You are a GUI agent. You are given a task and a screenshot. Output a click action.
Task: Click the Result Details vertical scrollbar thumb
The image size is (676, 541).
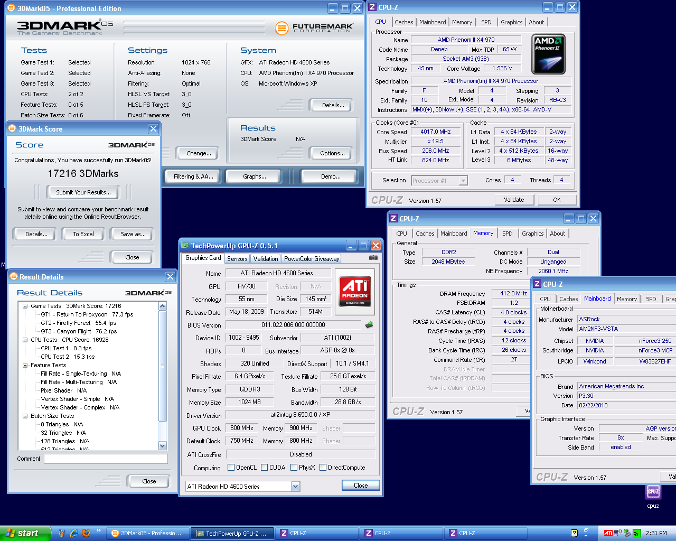pyautogui.click(x=163, y=366)
